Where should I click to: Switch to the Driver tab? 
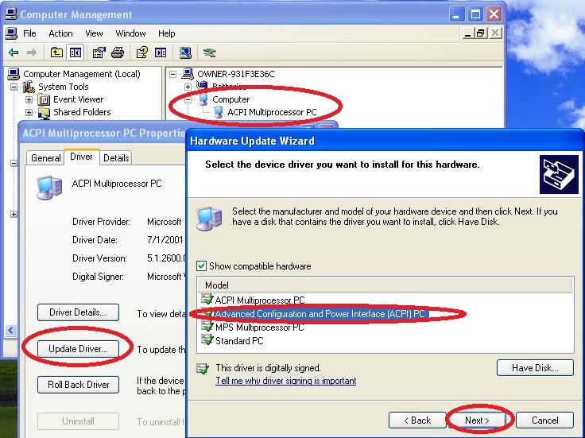tap(81, 157)
